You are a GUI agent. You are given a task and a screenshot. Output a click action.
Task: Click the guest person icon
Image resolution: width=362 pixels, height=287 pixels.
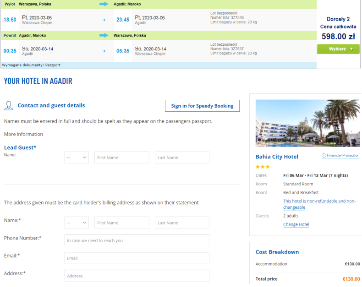click(x=9, y=106)
